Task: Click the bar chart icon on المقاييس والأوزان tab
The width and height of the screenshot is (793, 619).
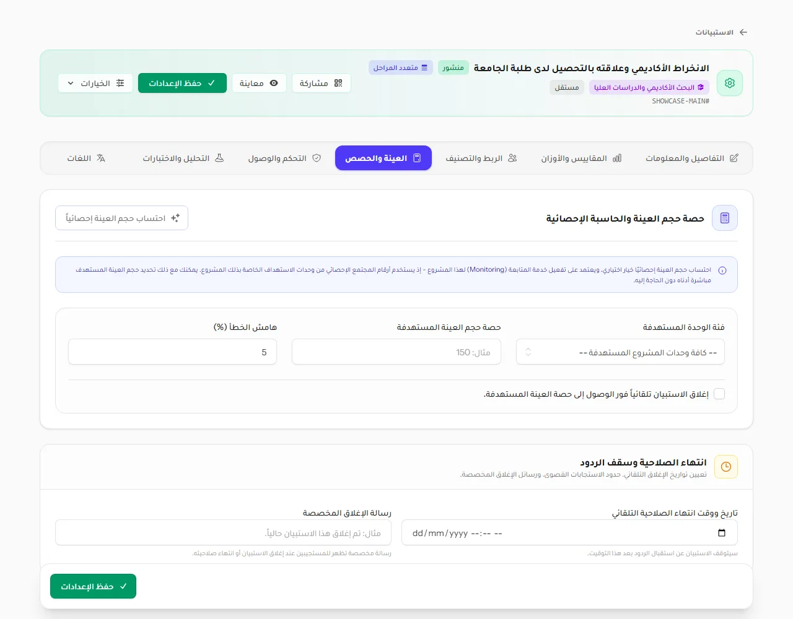Action: coord(617,158)
